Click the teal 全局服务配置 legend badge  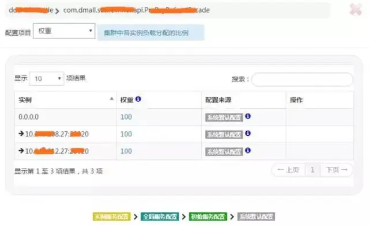coord(160,216)
